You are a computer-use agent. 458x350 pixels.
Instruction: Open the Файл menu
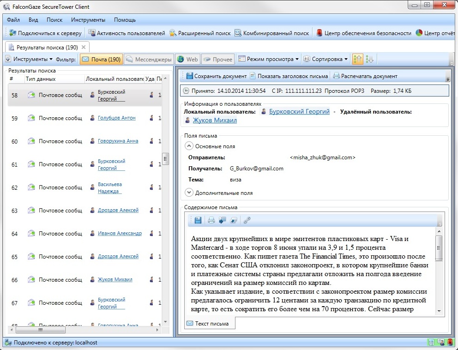(x=13, y=20)
